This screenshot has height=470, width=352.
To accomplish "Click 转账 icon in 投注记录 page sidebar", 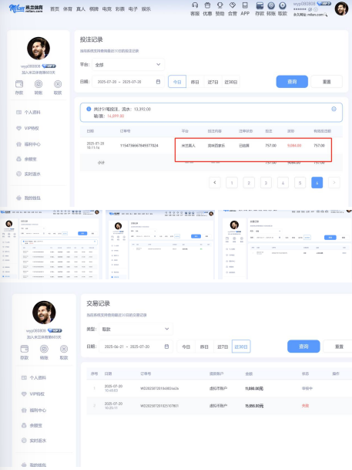I will 39,84.
